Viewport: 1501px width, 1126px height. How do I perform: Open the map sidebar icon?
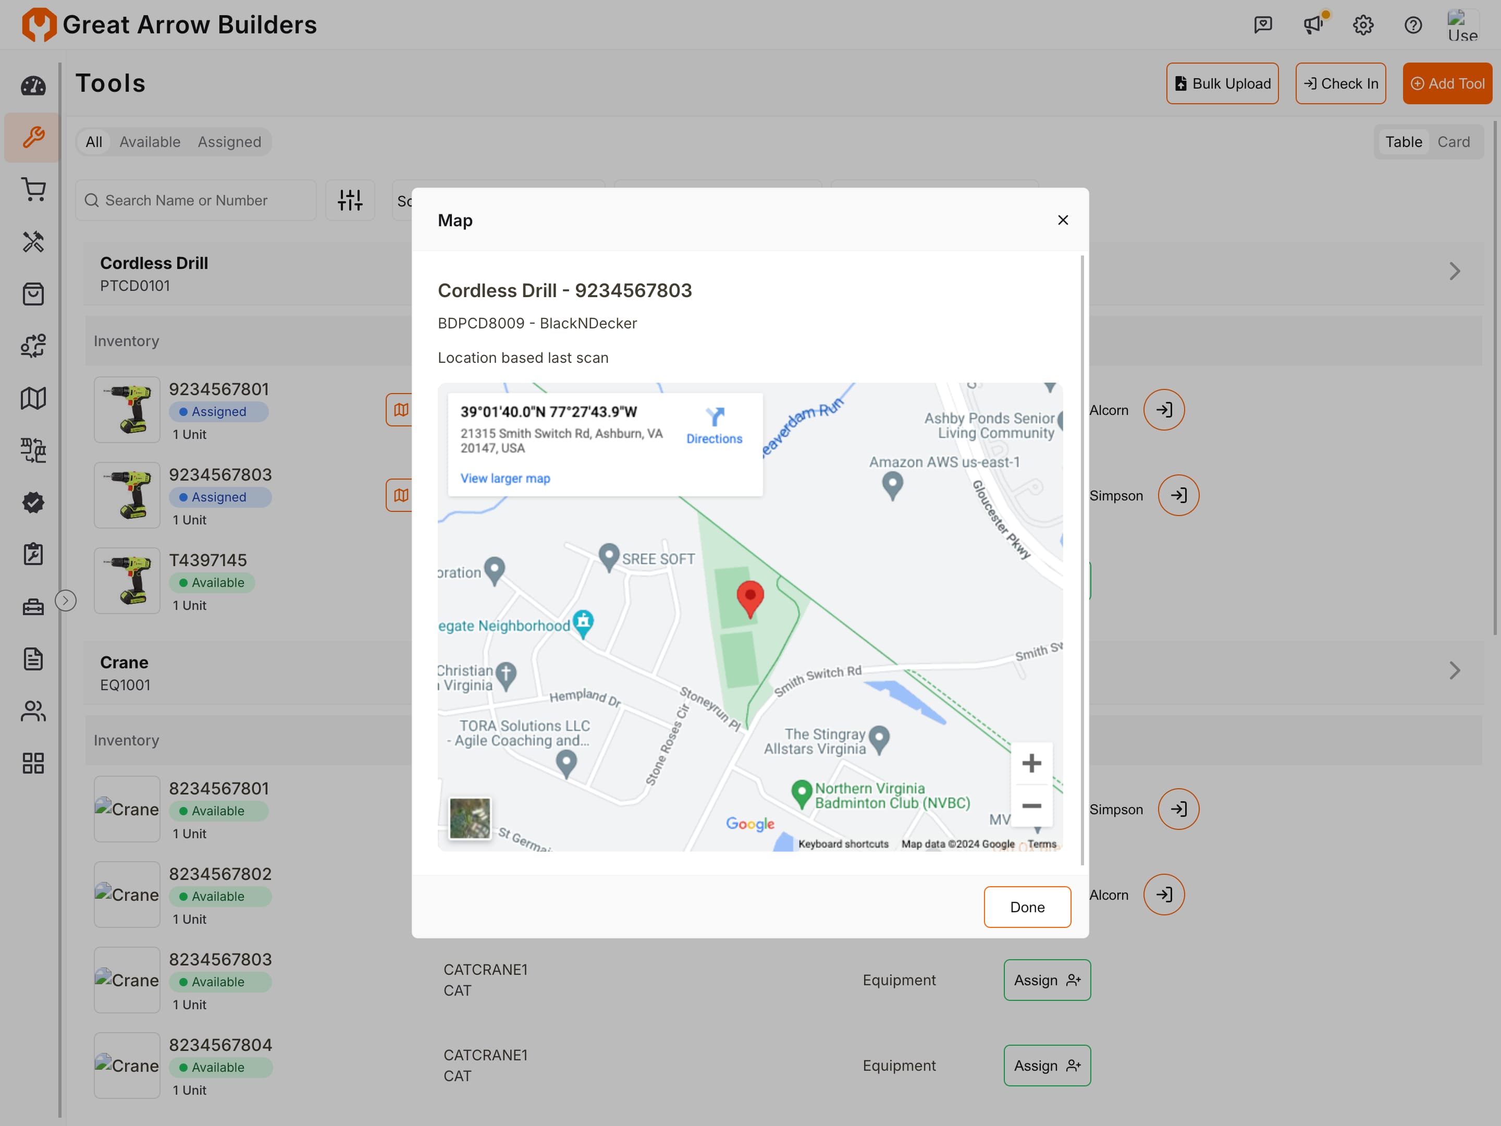32,398
